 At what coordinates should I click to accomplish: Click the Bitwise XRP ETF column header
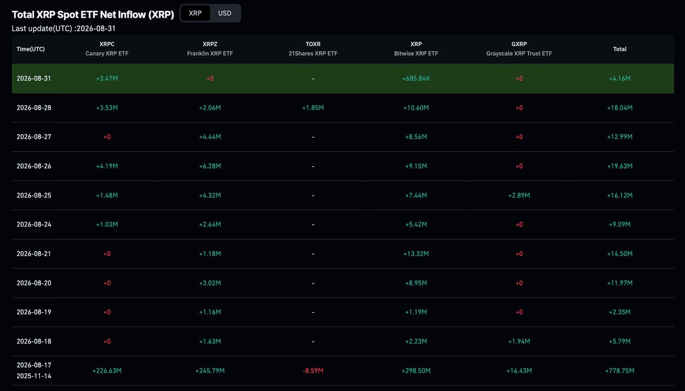[416, 49]
